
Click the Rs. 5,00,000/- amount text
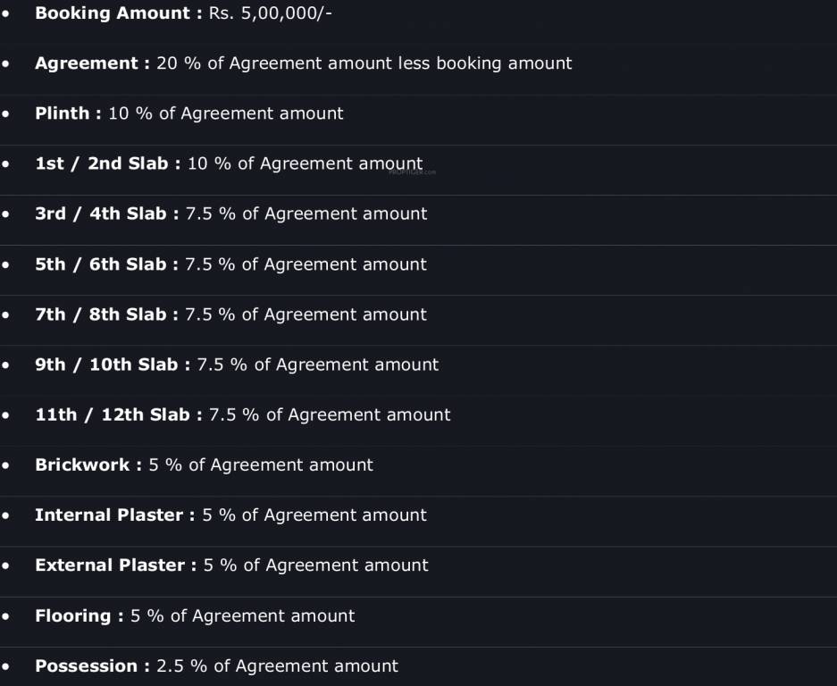(x=270, y=13)
